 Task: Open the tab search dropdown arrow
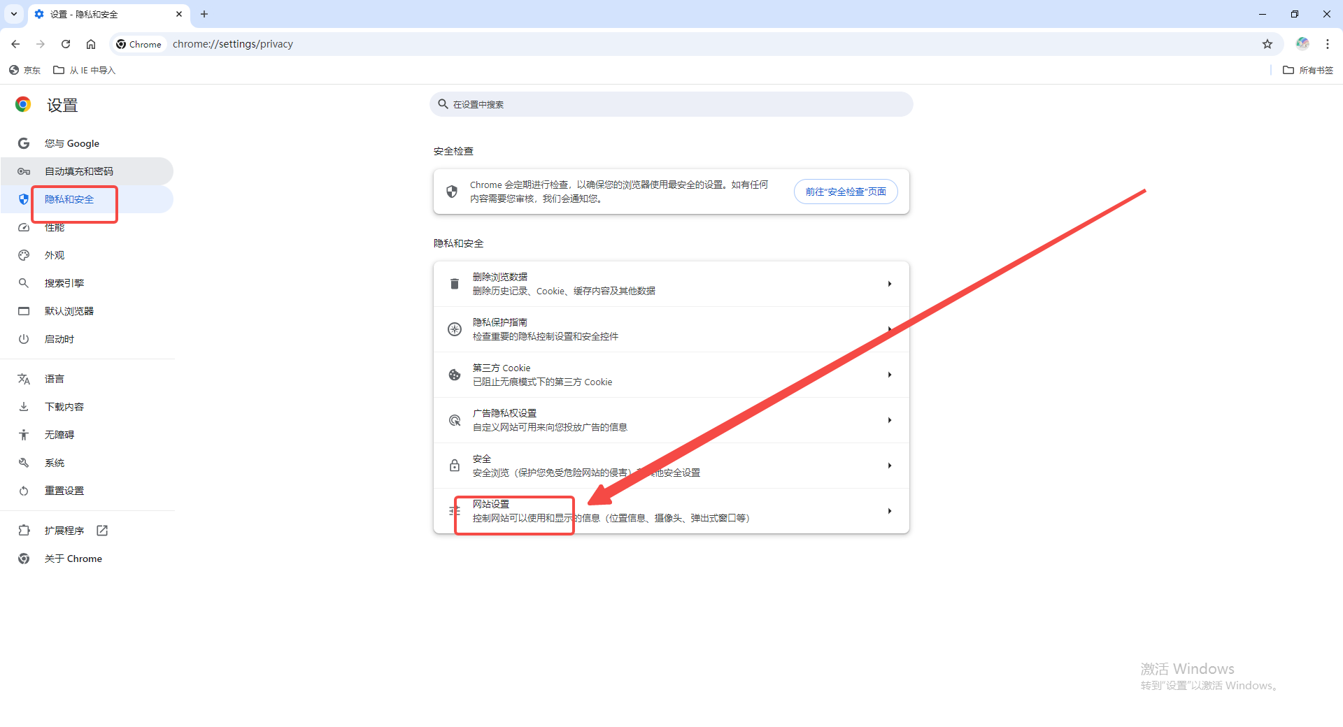coord(14,14)
